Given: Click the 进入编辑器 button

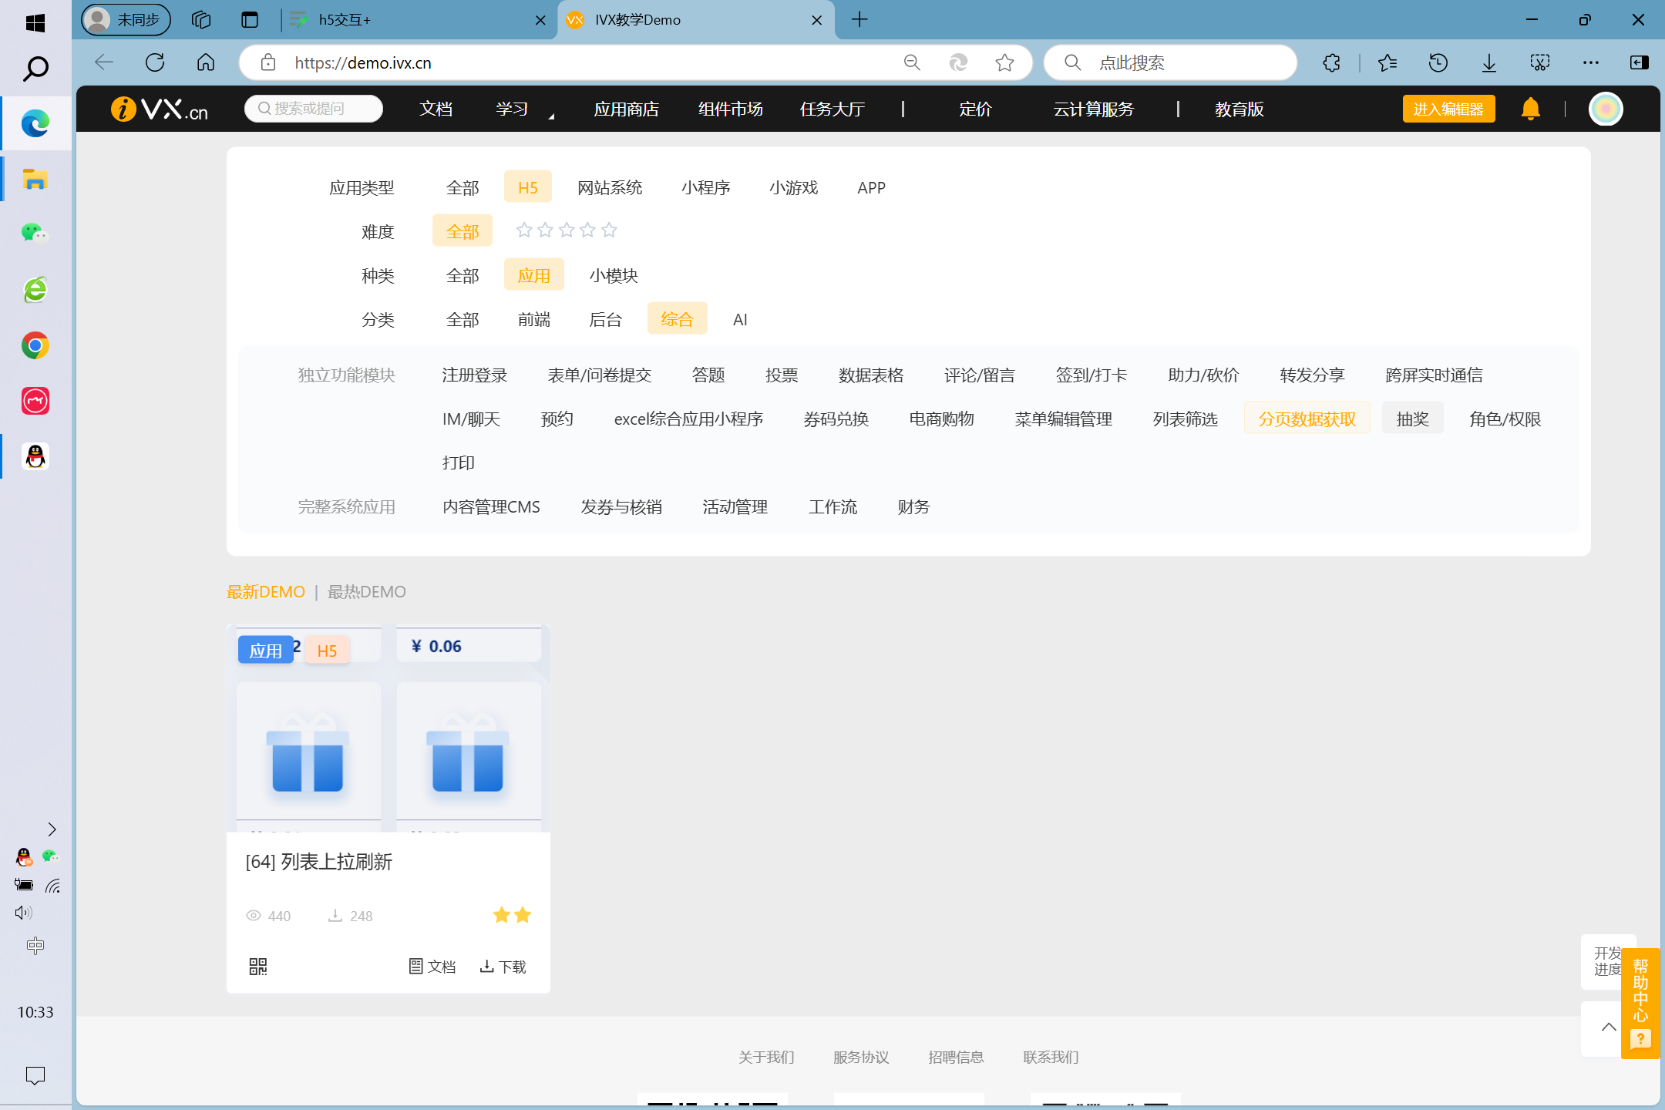Looking at the screenshot, I should (x=1448, y=109).
